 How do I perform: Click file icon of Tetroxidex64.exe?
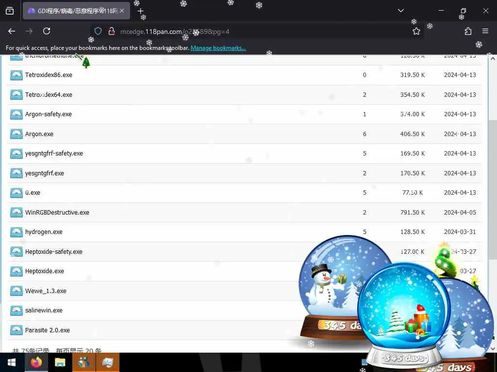tap(16, 95)
